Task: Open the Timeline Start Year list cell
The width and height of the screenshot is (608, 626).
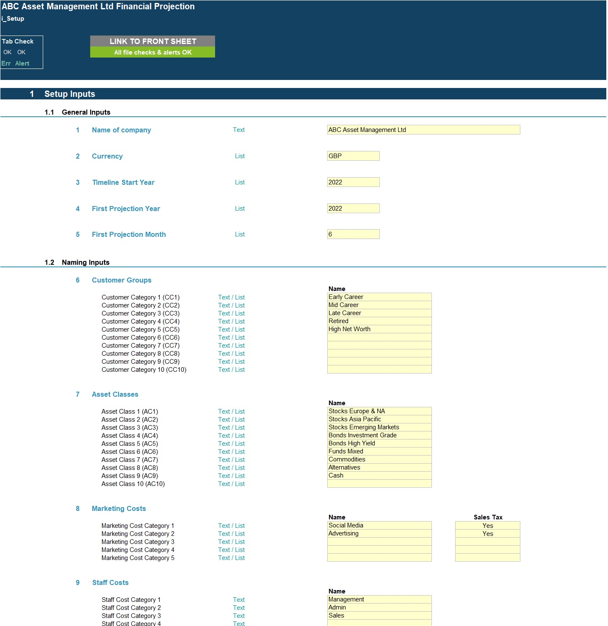Action: pos(354,182)
